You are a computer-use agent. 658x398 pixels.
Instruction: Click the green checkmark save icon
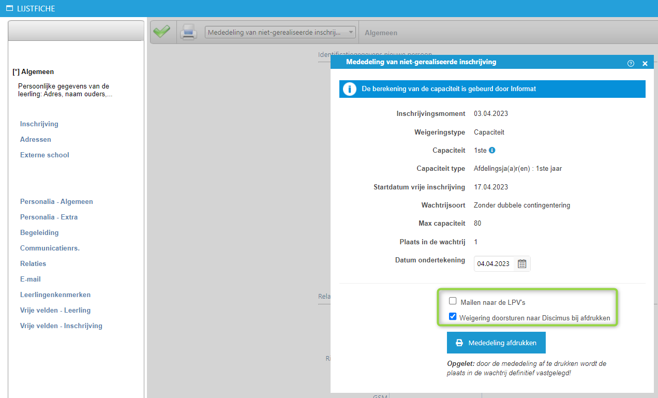coord(162,32)
